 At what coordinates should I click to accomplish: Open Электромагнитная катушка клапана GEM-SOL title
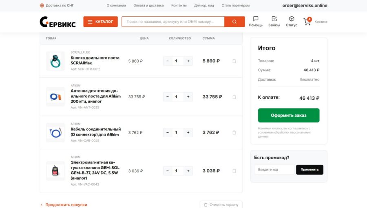(x=95, y=170)
